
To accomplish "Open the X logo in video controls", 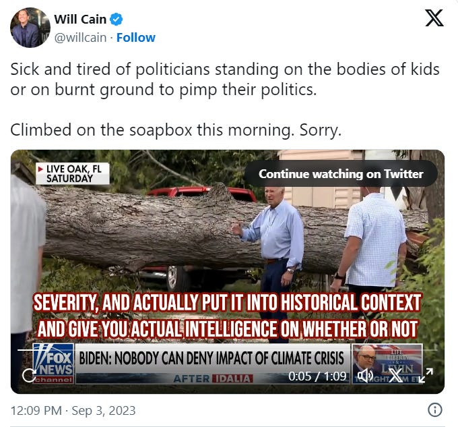I will pyautogui.click(x=396, y=375).
